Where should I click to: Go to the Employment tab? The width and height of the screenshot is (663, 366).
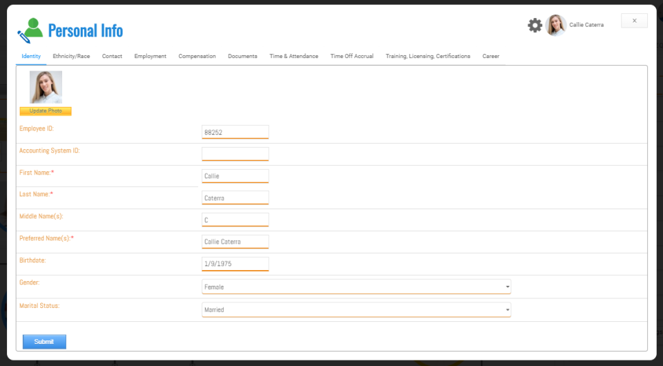(150, 56)
